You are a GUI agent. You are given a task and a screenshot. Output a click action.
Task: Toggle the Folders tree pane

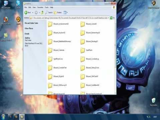click(58, 13)
